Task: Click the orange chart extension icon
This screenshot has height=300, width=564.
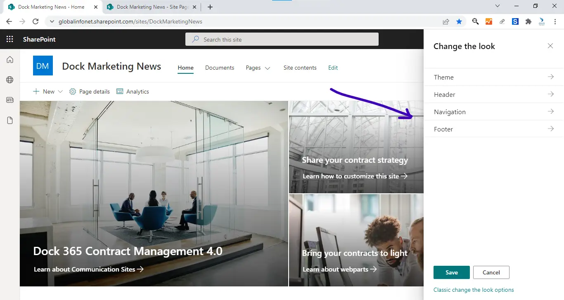Action: 489,21
